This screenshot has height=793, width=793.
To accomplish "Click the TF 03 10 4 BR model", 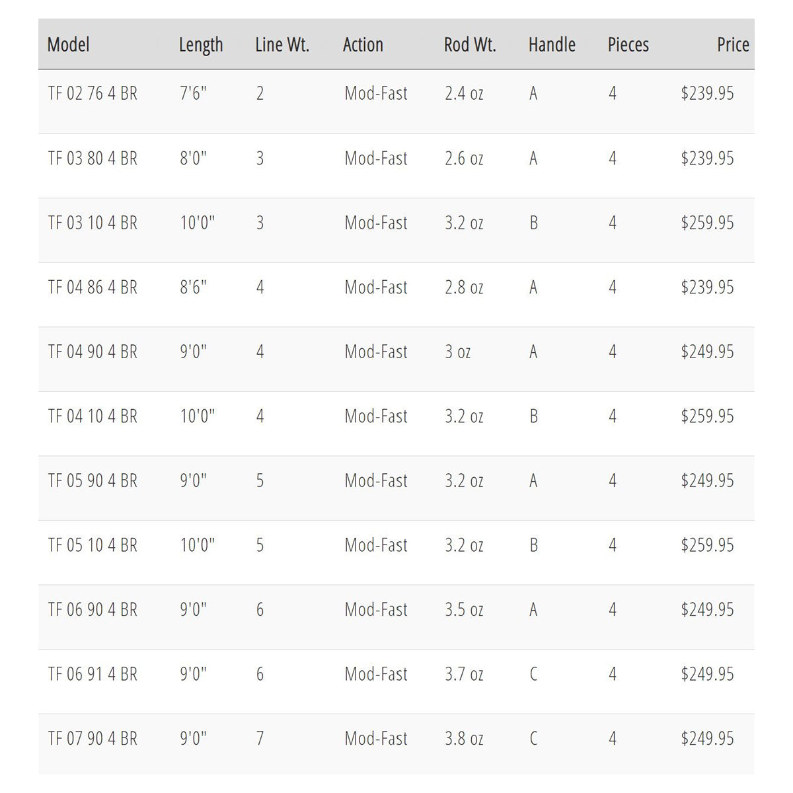I will (x=93, y=223).
